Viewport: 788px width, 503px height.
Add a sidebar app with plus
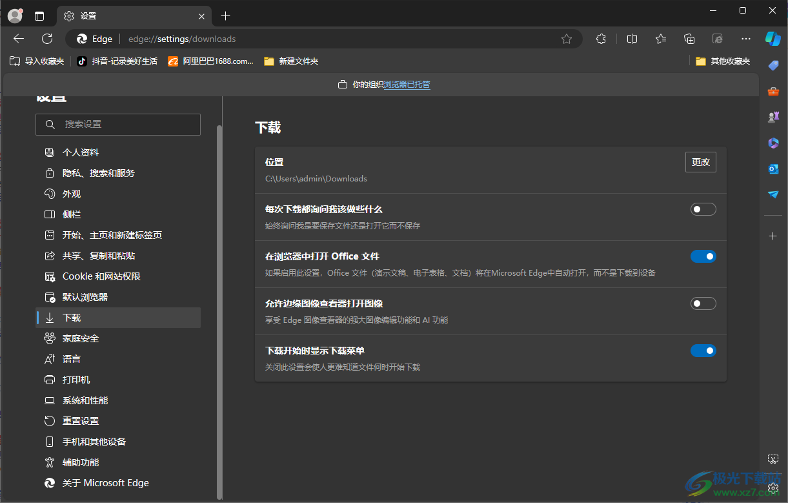coord(773,236)
